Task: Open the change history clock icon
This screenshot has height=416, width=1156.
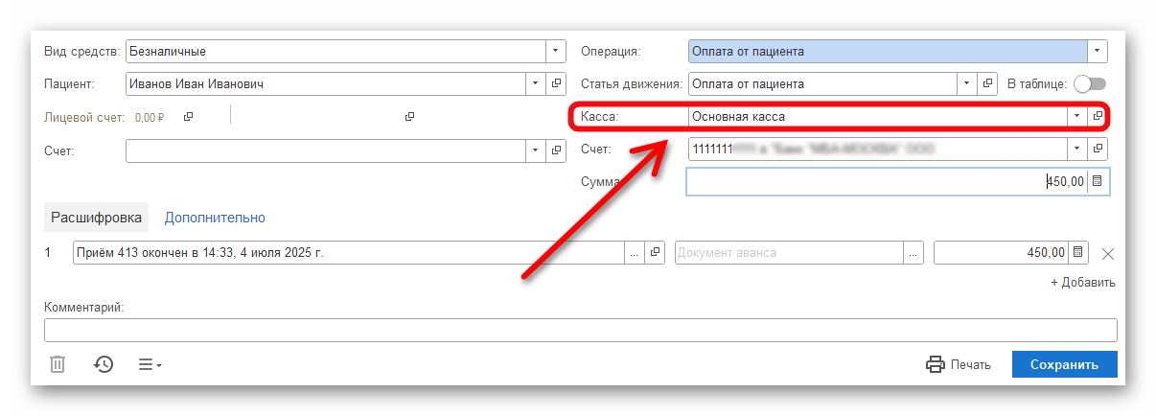Action: (104, 364)
